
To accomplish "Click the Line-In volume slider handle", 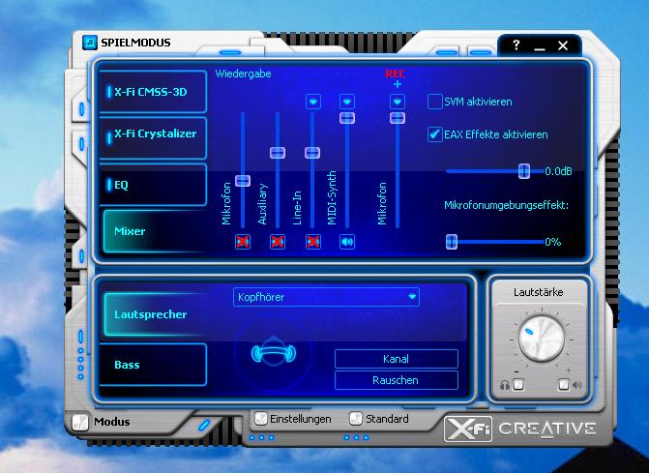I will pos(312,153).
